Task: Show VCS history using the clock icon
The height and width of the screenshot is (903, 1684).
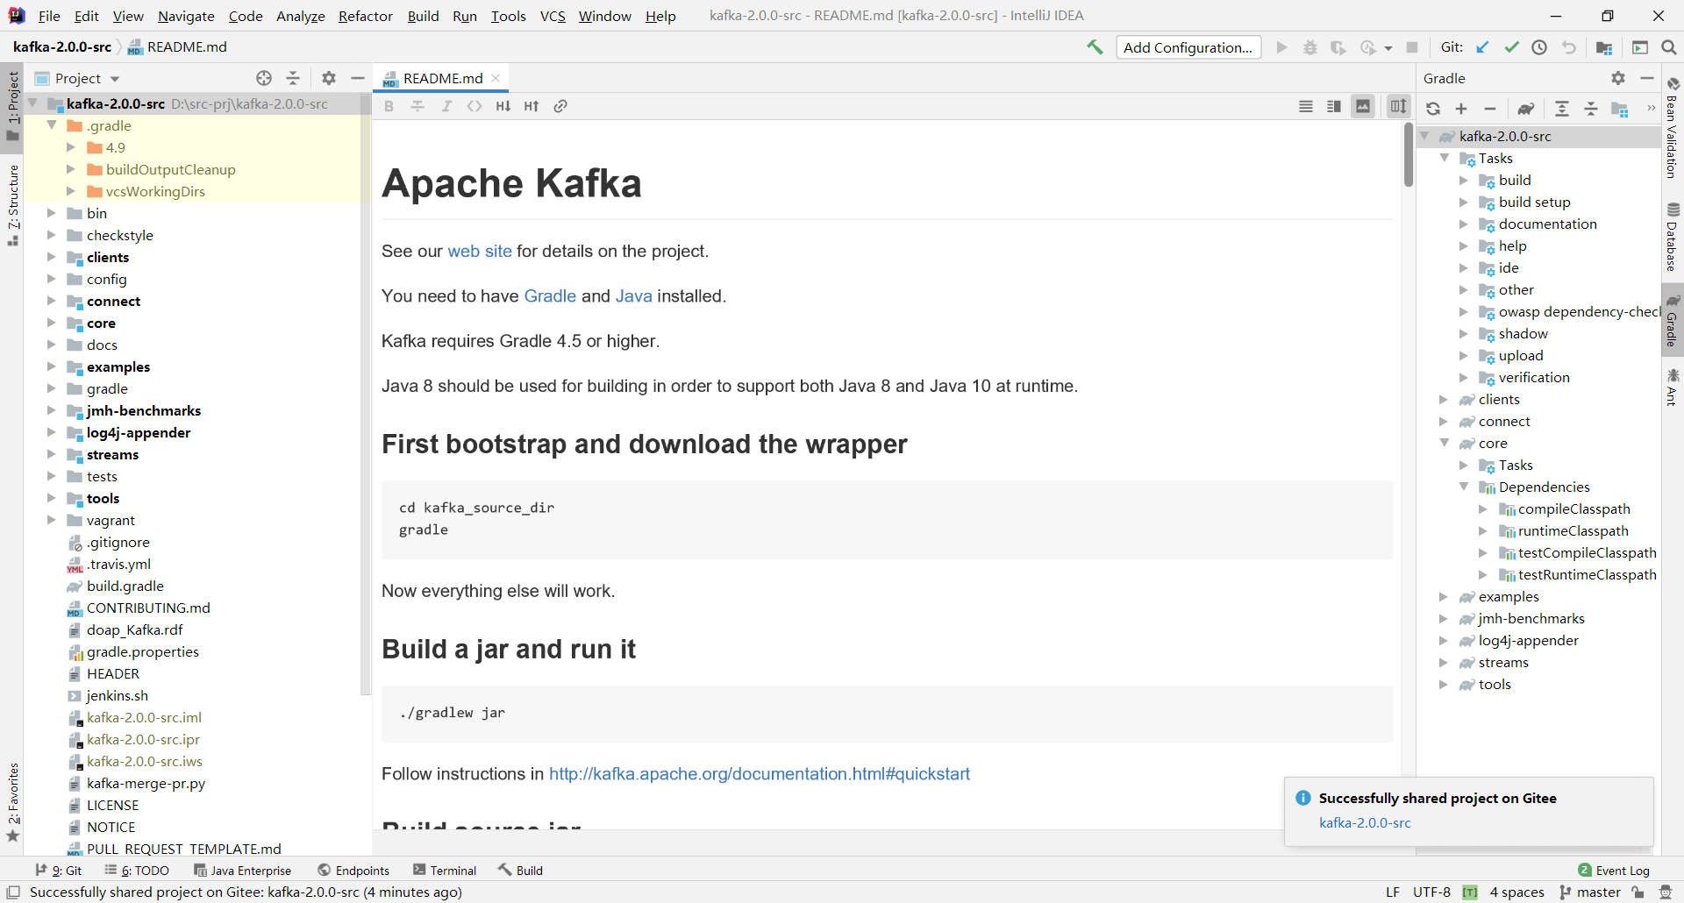Action: (1540, 47)
